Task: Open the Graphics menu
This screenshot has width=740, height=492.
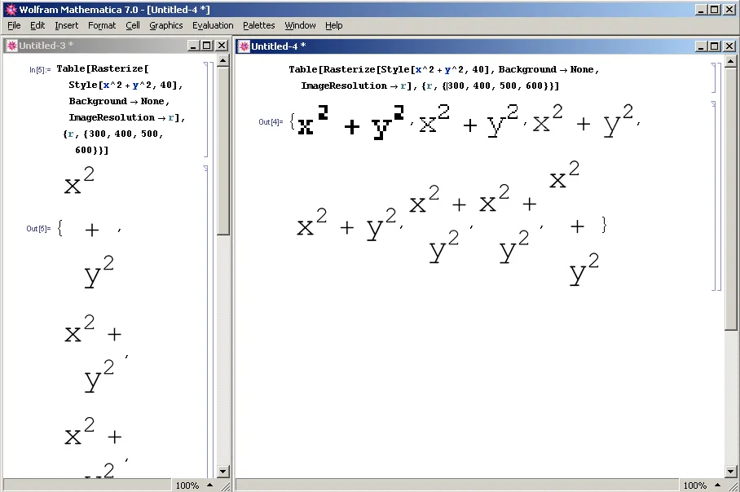Action: click(x=166, y=25)
